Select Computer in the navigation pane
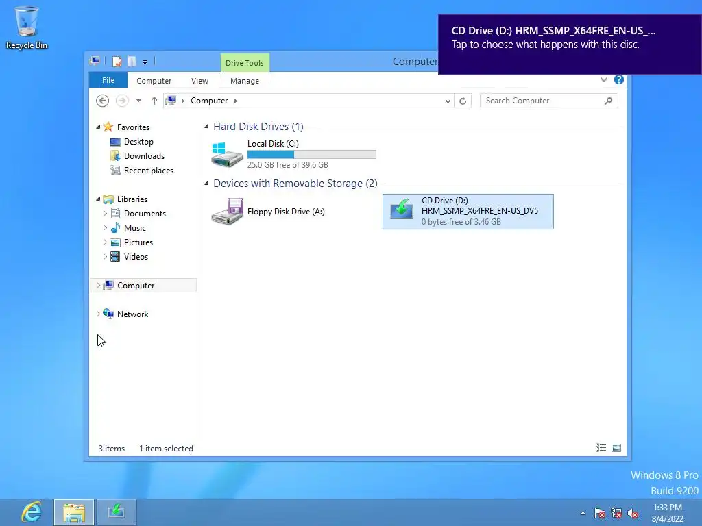The height and width of the screenshot is (526, 702). [136, 286]
